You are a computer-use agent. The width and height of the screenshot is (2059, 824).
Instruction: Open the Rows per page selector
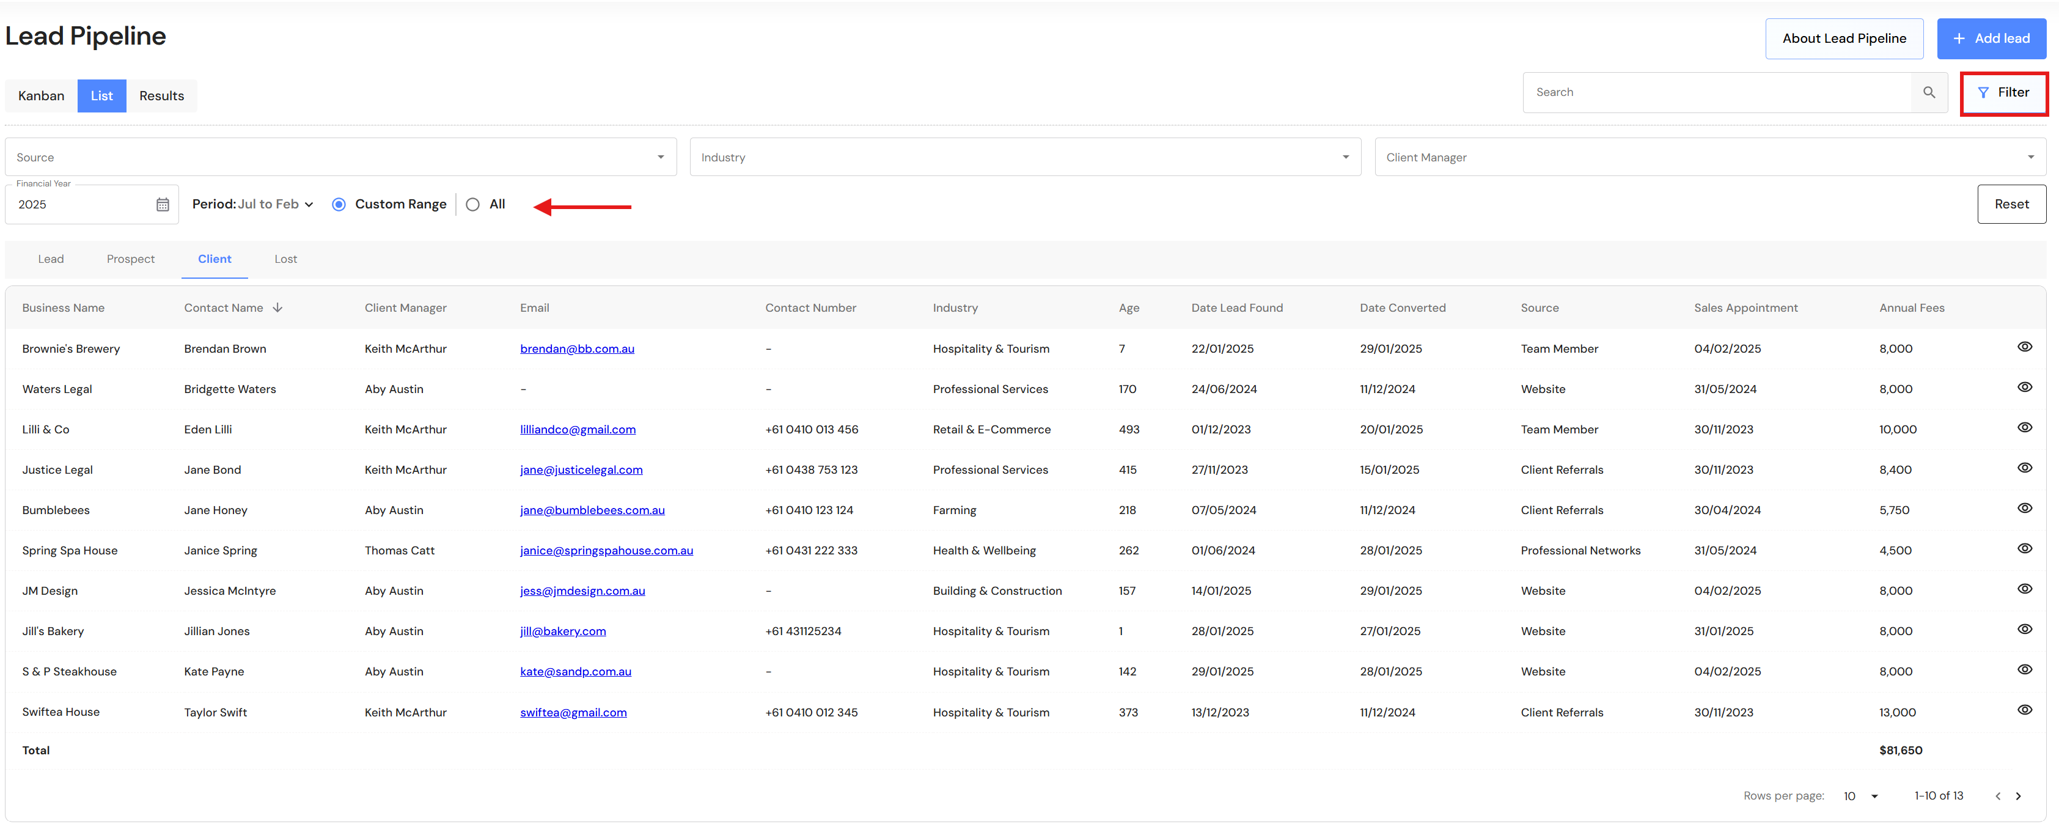click(1860, 796)
